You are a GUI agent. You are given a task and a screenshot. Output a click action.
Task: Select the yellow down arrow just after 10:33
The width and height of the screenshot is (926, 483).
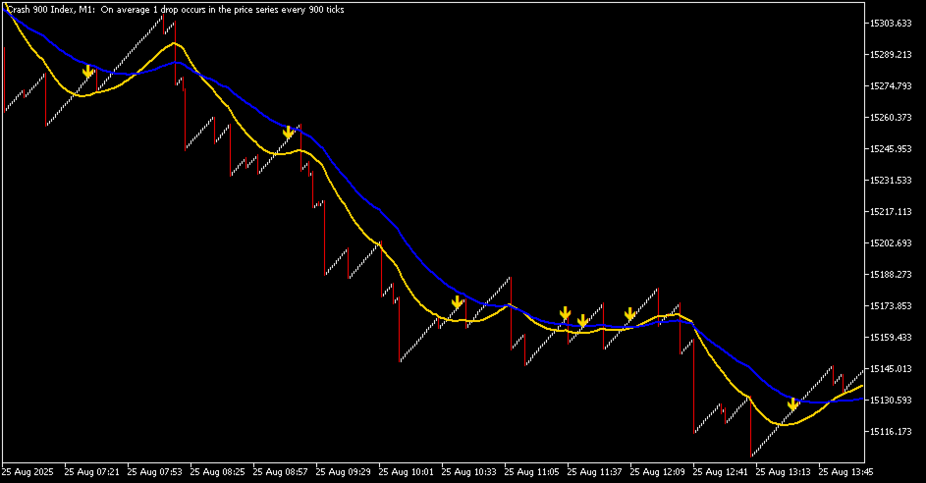click(457, 302)
